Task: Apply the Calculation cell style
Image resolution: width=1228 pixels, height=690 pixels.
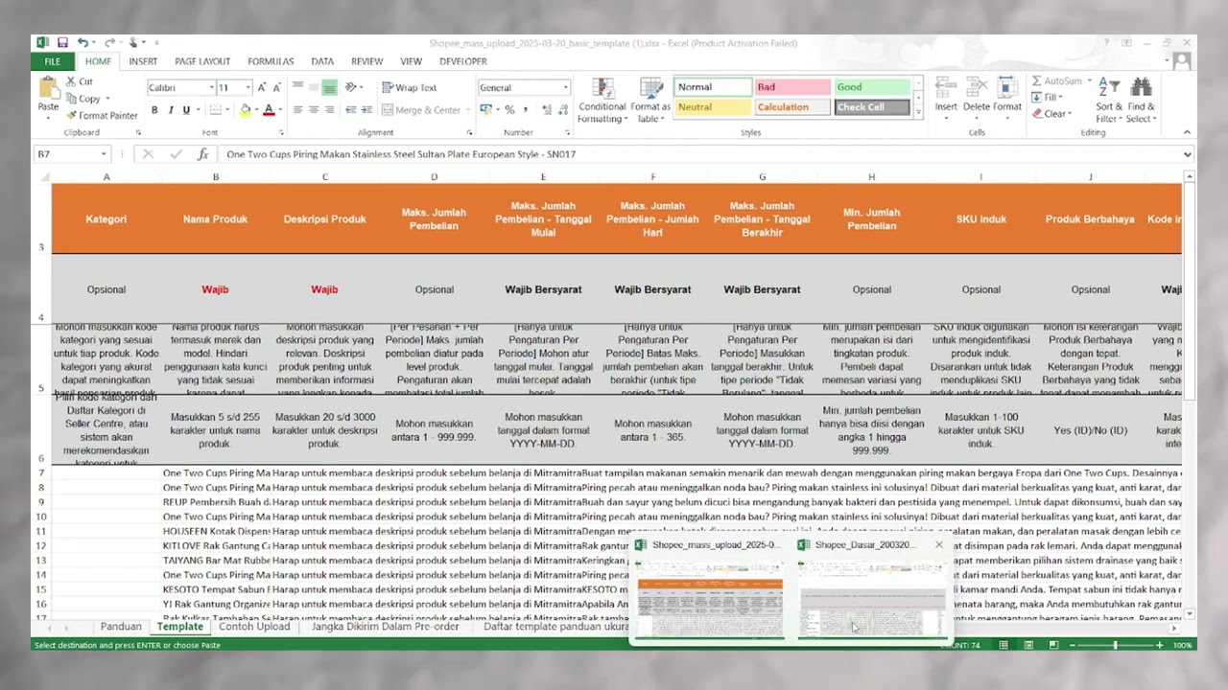Action: pos(791,107)
